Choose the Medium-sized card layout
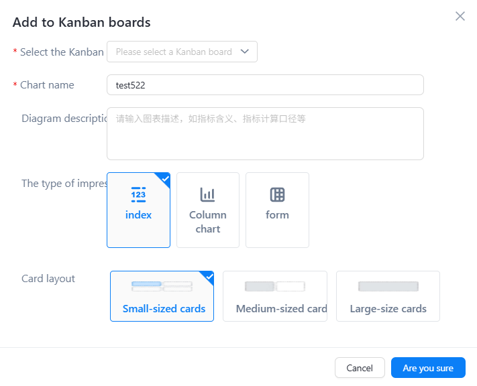 point(275,296)
